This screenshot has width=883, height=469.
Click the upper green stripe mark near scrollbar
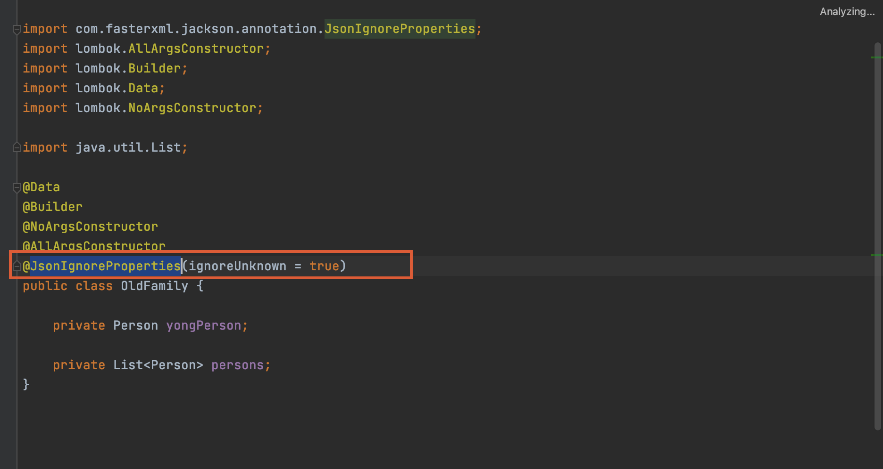(876, 57)
